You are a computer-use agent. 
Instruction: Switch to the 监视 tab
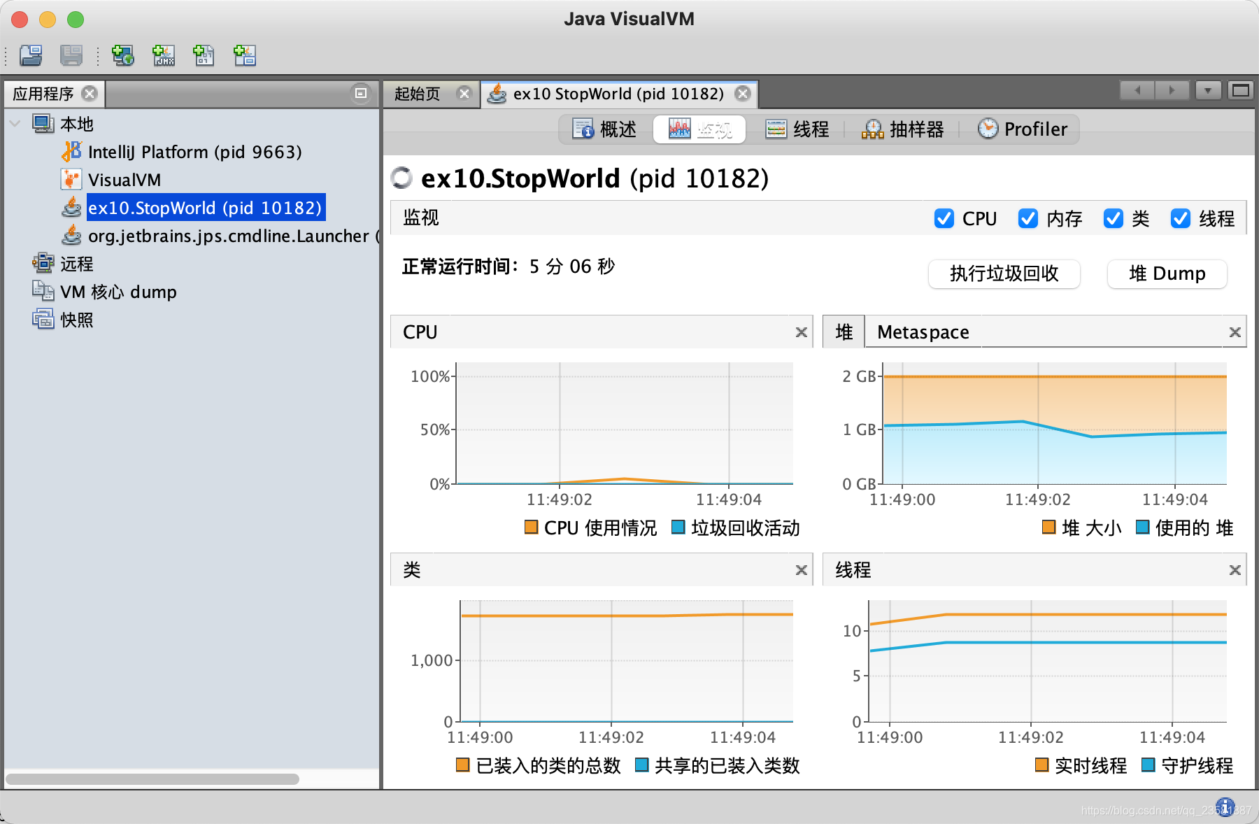click(699, 129)
